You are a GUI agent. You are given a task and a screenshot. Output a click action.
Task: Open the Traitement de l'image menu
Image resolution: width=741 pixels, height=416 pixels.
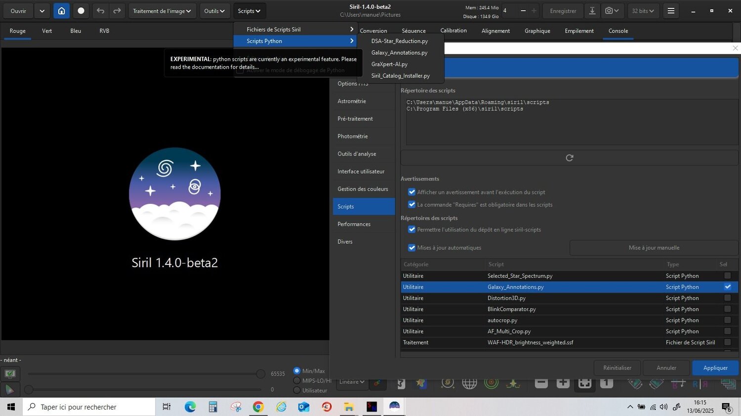162,11
